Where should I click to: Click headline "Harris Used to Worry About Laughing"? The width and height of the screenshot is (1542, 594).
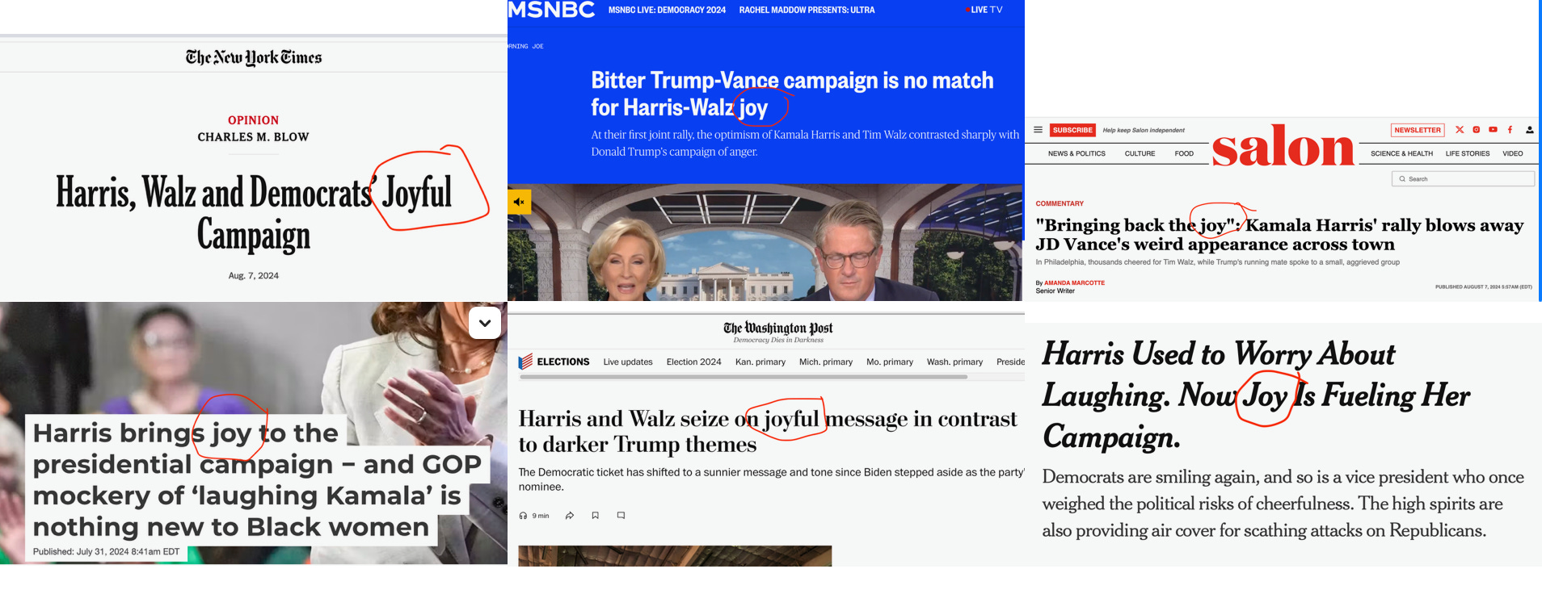(1256, 395)
